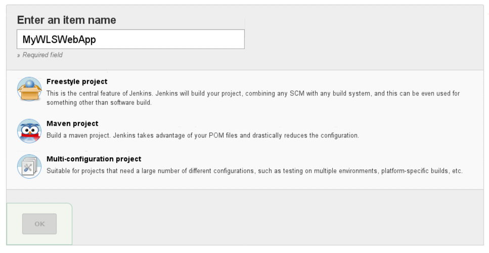Select the Freestyle project box icon
The width and height of the screenshot is (489, 253).
pyautogui.click(x=29, y=89)
